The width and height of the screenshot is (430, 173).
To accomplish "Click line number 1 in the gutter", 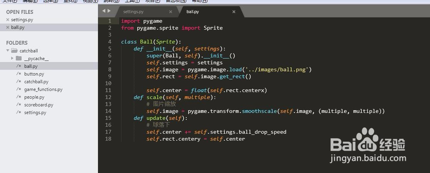I will pyautogui.click(x=110, y=21).
